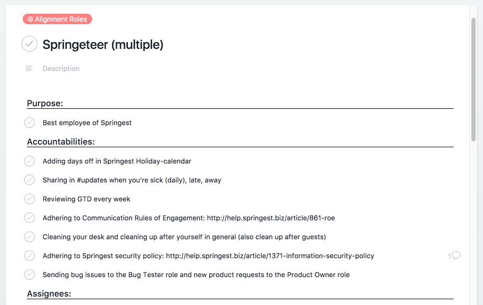The image size is (483, 305).
Task: Mark the Springeteer (multiple) task complete
Action: (x=29, y=44)
